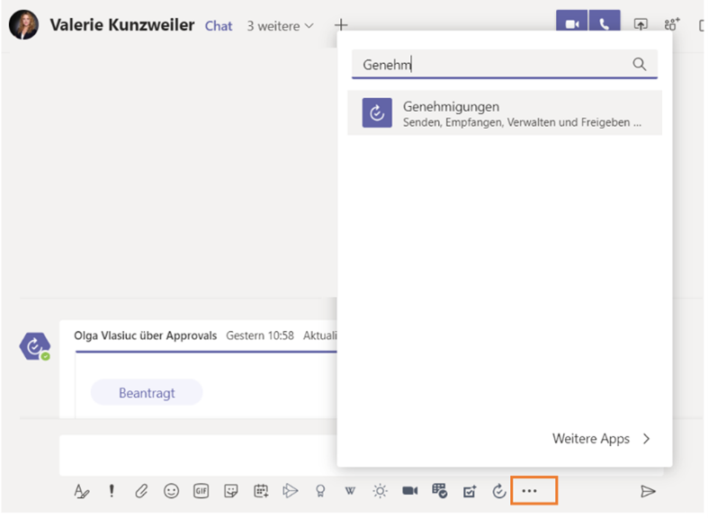Expand the 3 weitere tabs dropdown

(x=280, y=26)
